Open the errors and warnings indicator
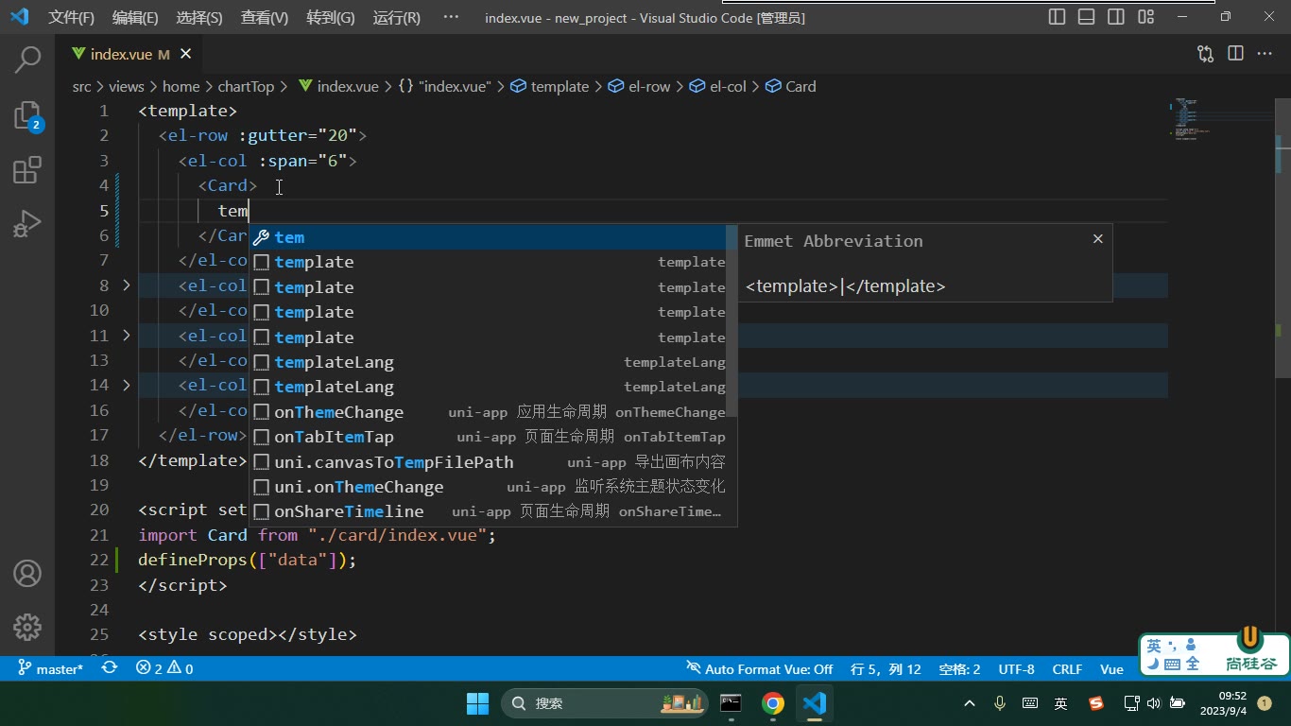Screen dimensions: 1291x726 [x=164, y=668]
